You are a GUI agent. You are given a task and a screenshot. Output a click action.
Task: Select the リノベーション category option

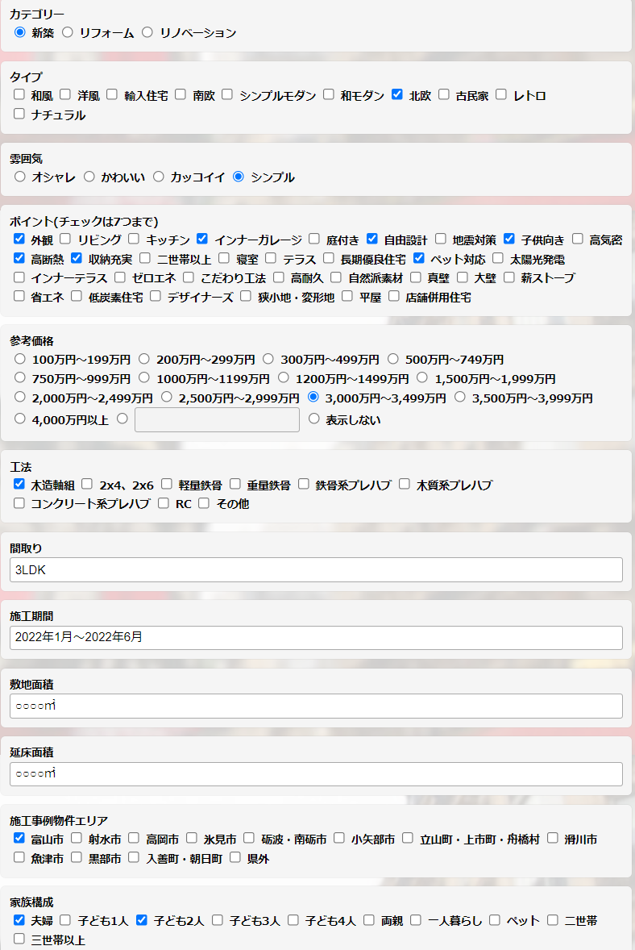point(147,32)
